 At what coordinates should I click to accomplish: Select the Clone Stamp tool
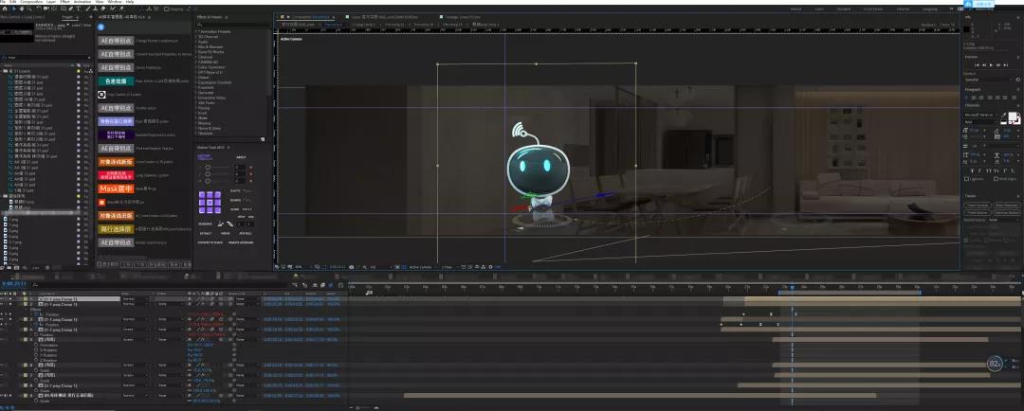pos(96,9)
